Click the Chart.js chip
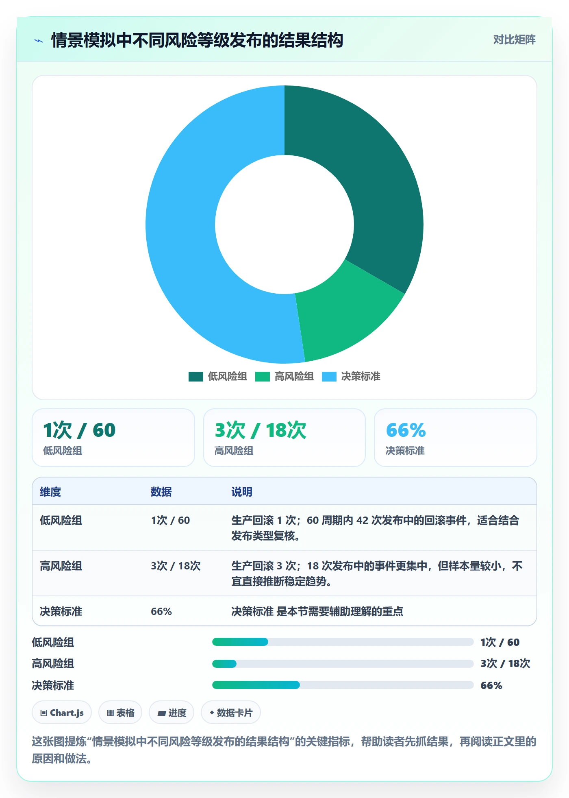The width and height of the screenshot is (569, 798). (62, 713)
